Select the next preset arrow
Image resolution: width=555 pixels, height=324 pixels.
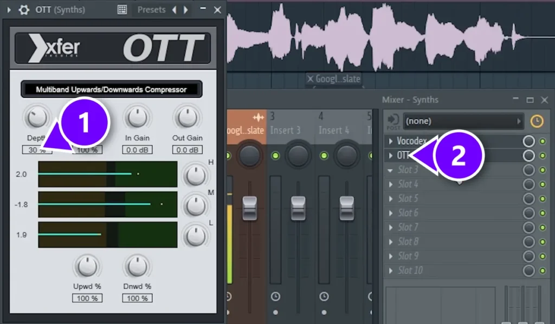coord(185,10)
